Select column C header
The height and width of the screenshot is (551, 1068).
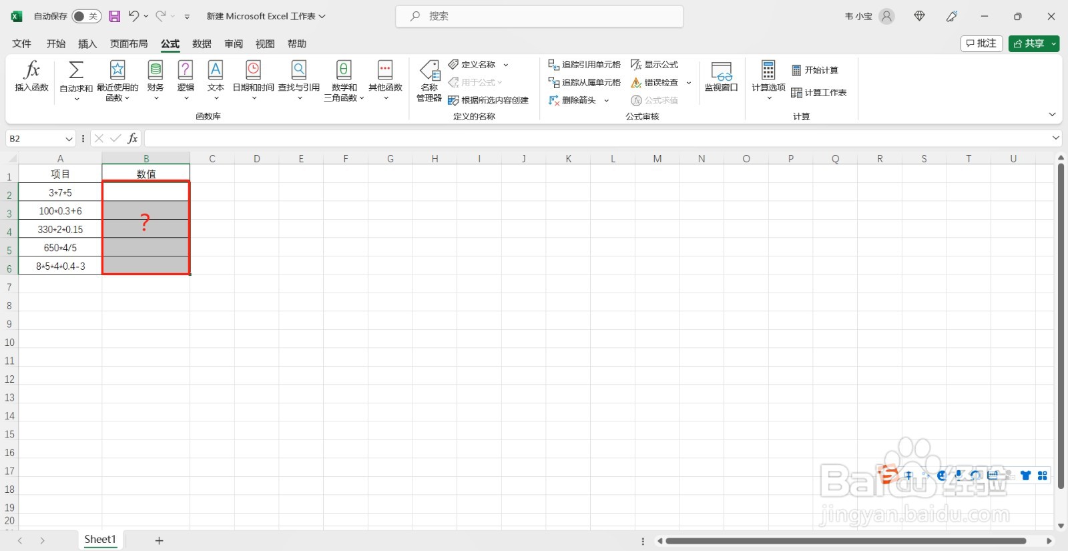tap(212, 158)
